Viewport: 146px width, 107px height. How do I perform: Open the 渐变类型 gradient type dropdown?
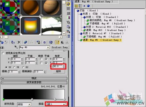(29, 104)
